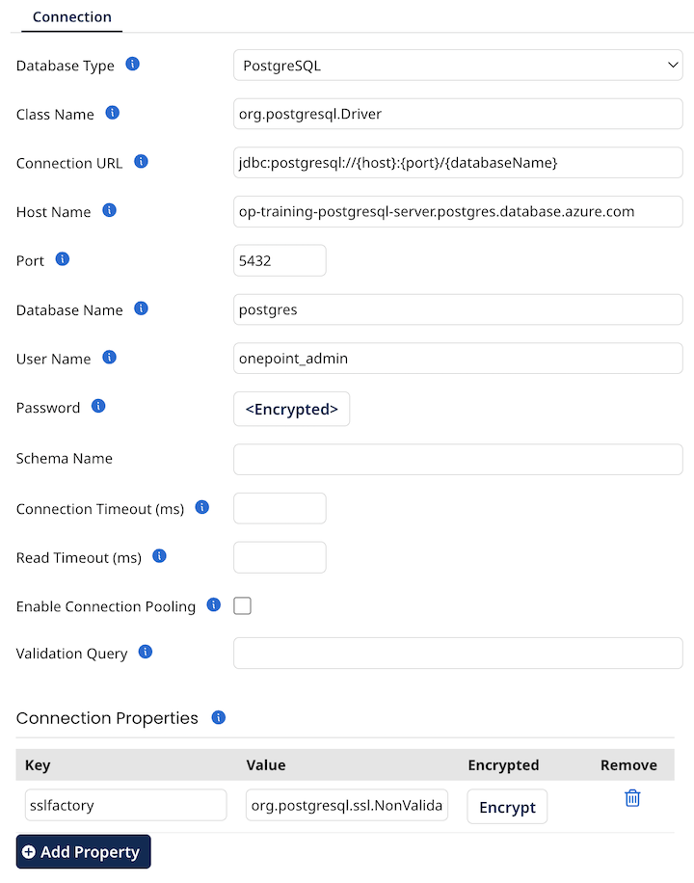Viewport: 694px width, 883px height.
Task: Click the Host Name info icon
Action: click(x=107, y=210)
